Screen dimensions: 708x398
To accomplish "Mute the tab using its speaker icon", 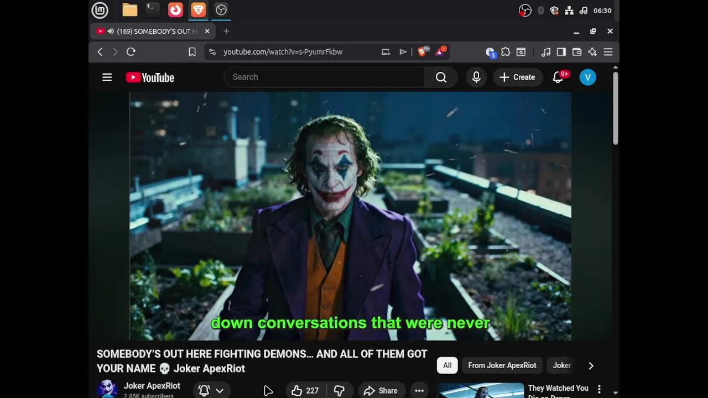I will click(x=111, y=32).
